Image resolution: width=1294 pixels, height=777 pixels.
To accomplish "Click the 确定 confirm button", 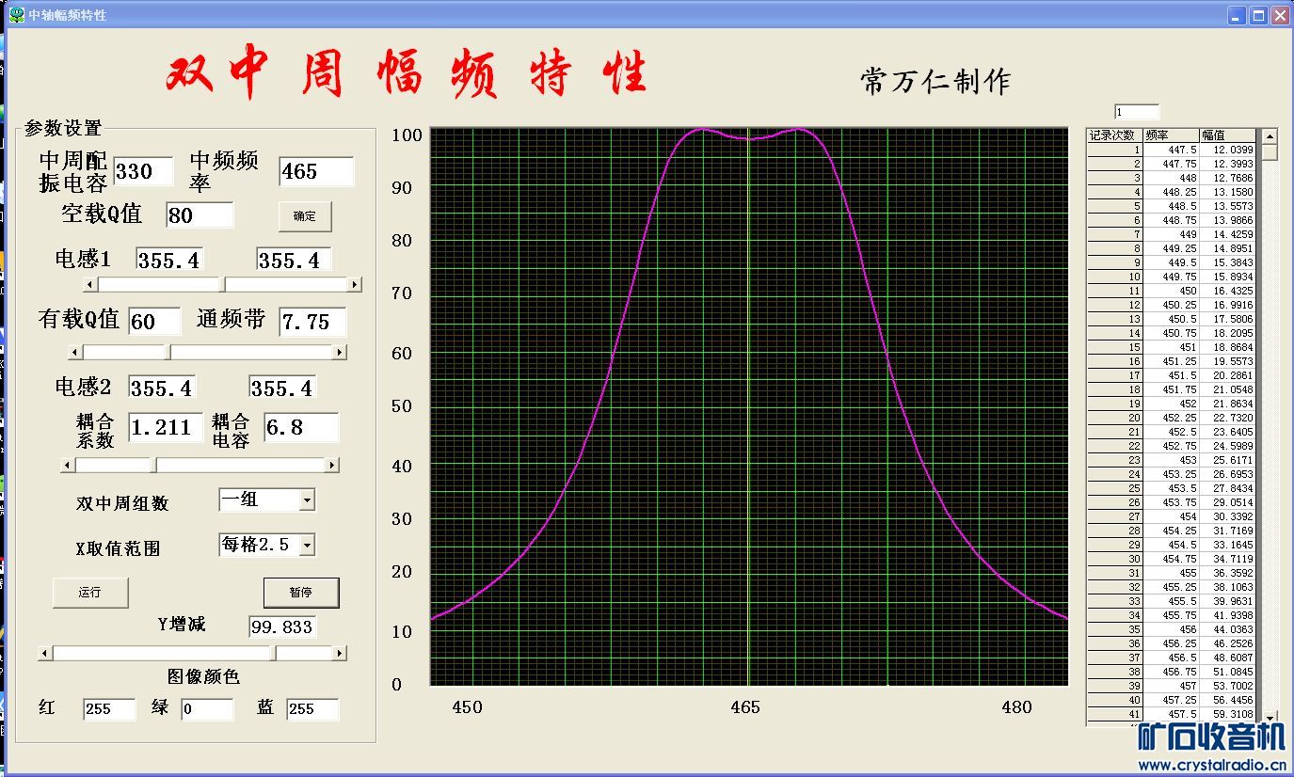I will 305,215.
